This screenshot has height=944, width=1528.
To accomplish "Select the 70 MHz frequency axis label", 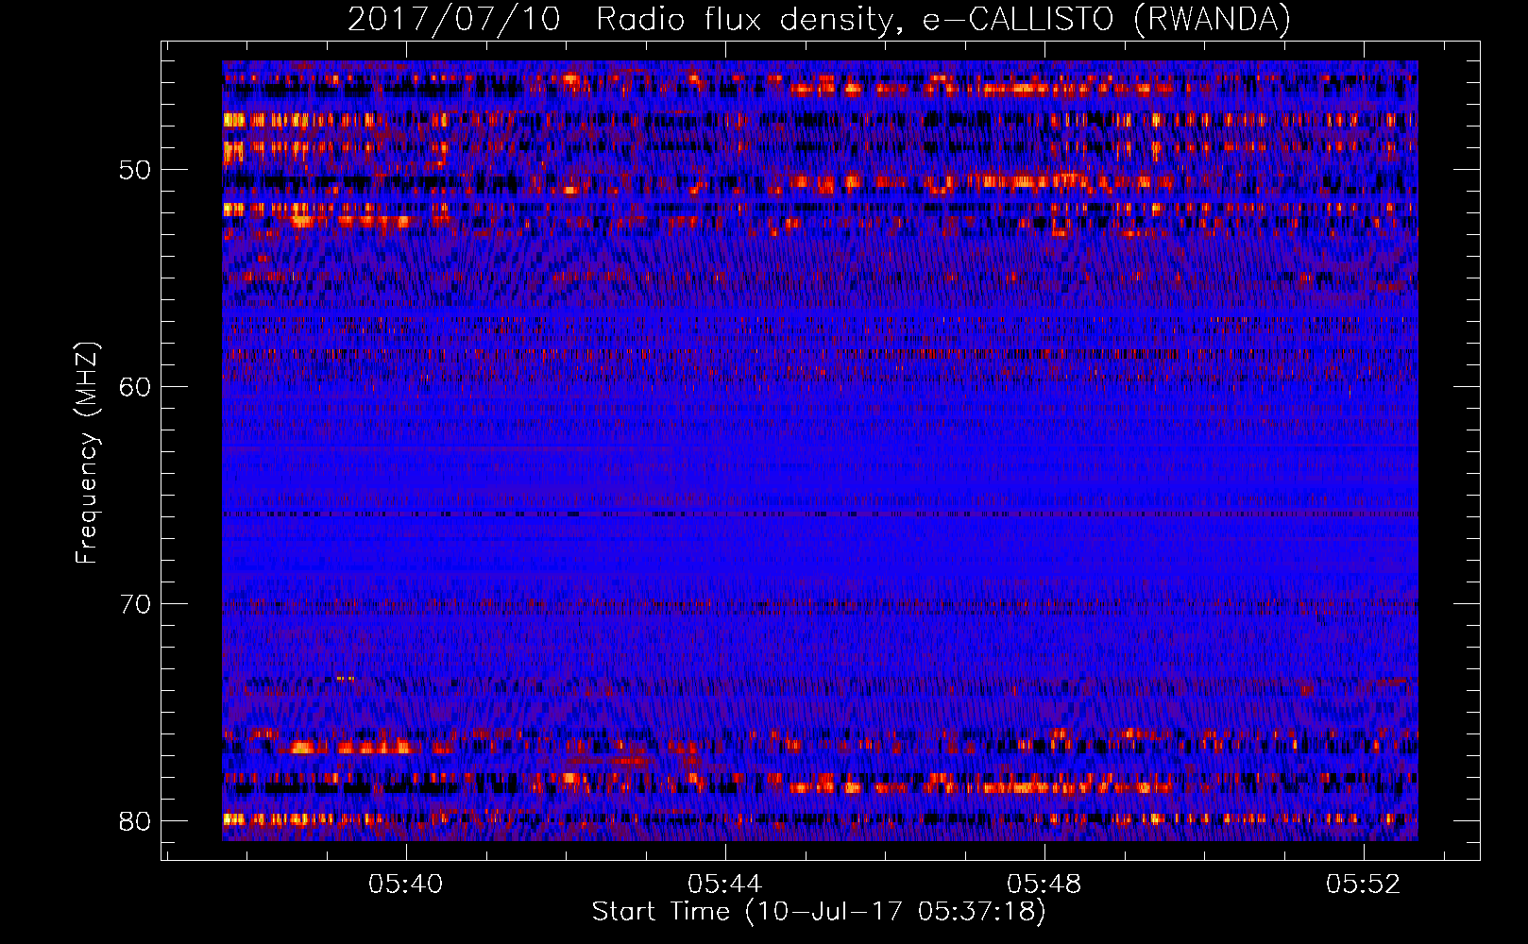I will pyautogui.click(x=135, y=603).
